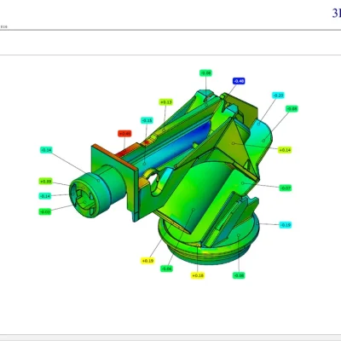The width and height of the screenshot is (341, 341).
Task: Select the cyan -0.19 annotation label
Action: click(x=286, y=225)
